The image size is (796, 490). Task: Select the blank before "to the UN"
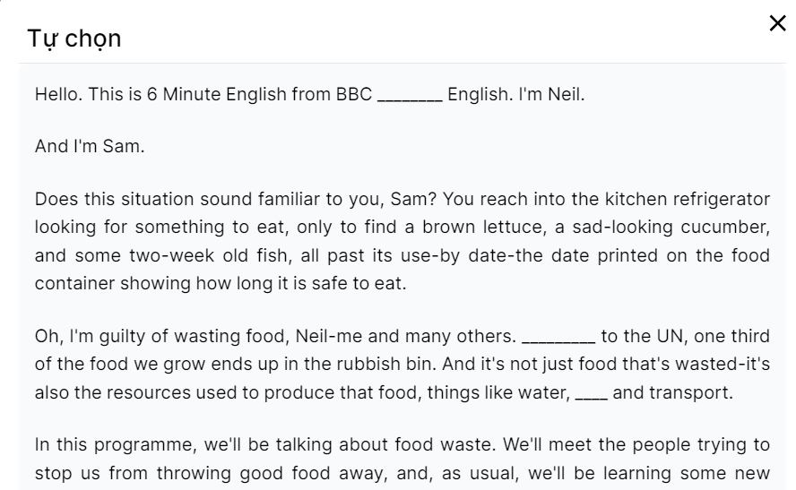(x=558, y=337)
